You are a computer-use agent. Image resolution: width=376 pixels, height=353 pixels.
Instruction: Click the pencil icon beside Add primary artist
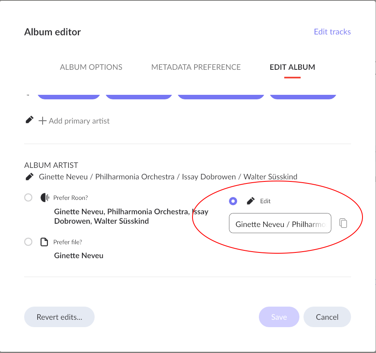click(x=29, y=120)
